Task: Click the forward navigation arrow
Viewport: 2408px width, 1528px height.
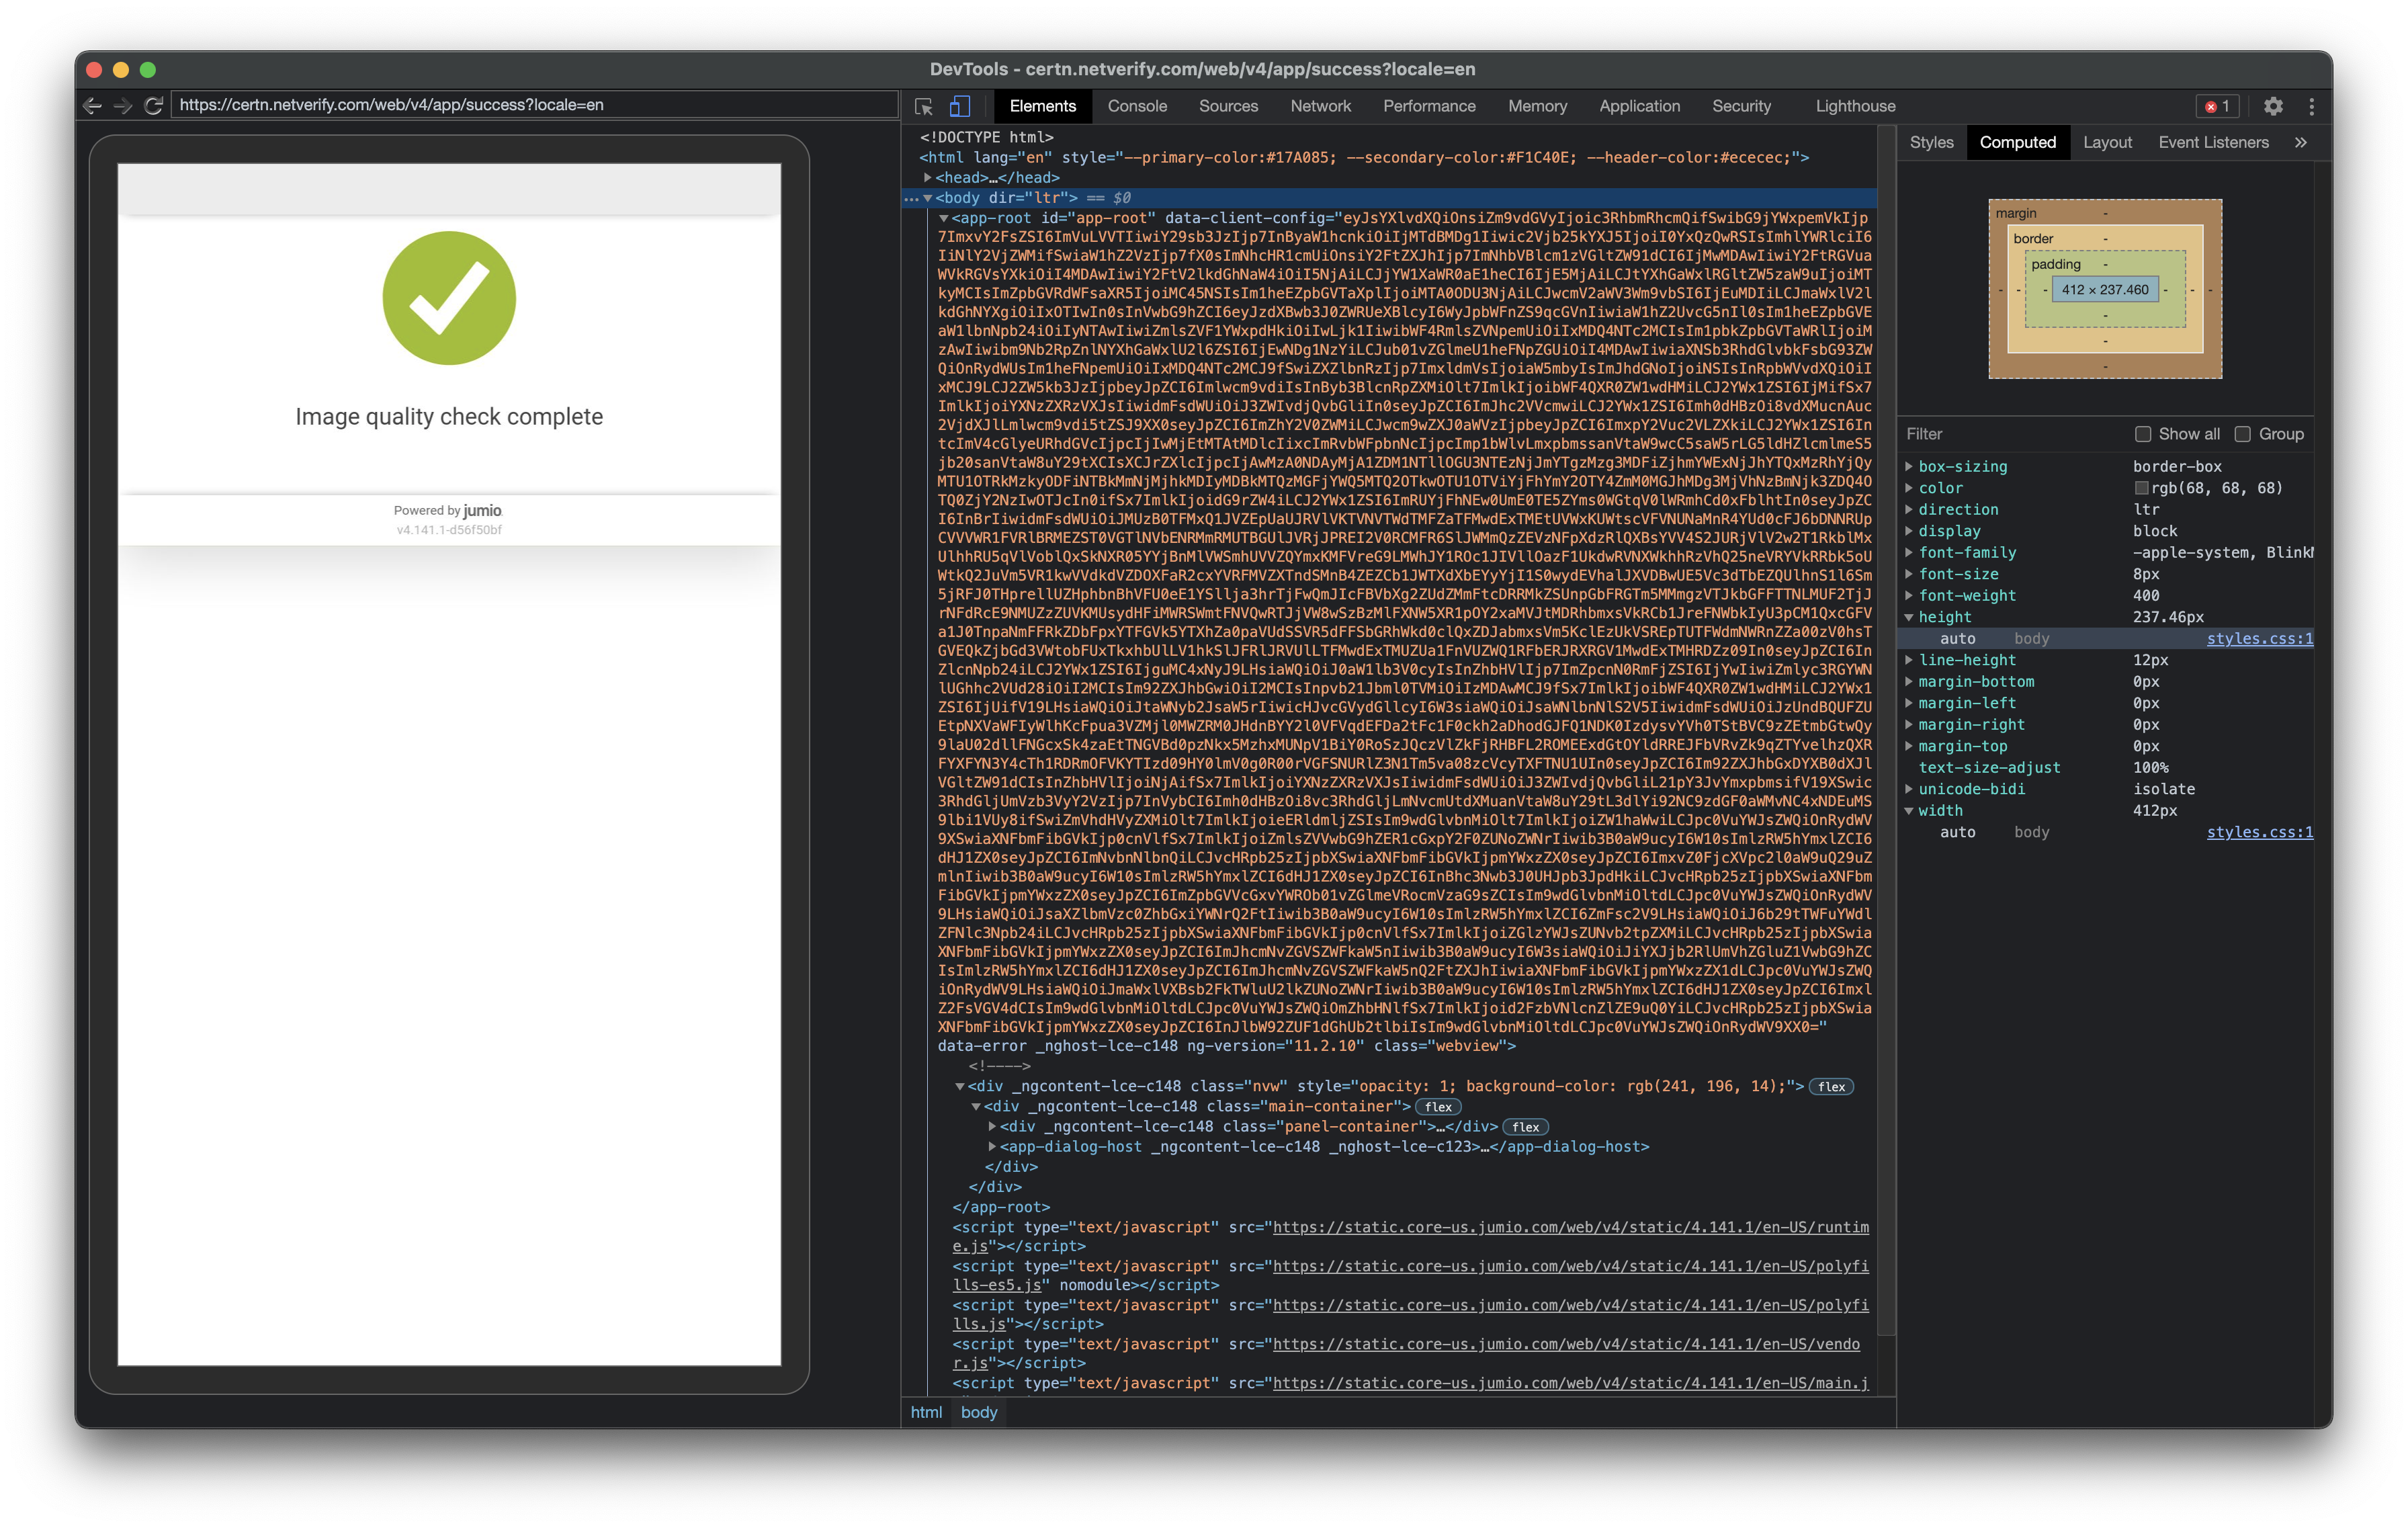Action: (x=123, y=105)
